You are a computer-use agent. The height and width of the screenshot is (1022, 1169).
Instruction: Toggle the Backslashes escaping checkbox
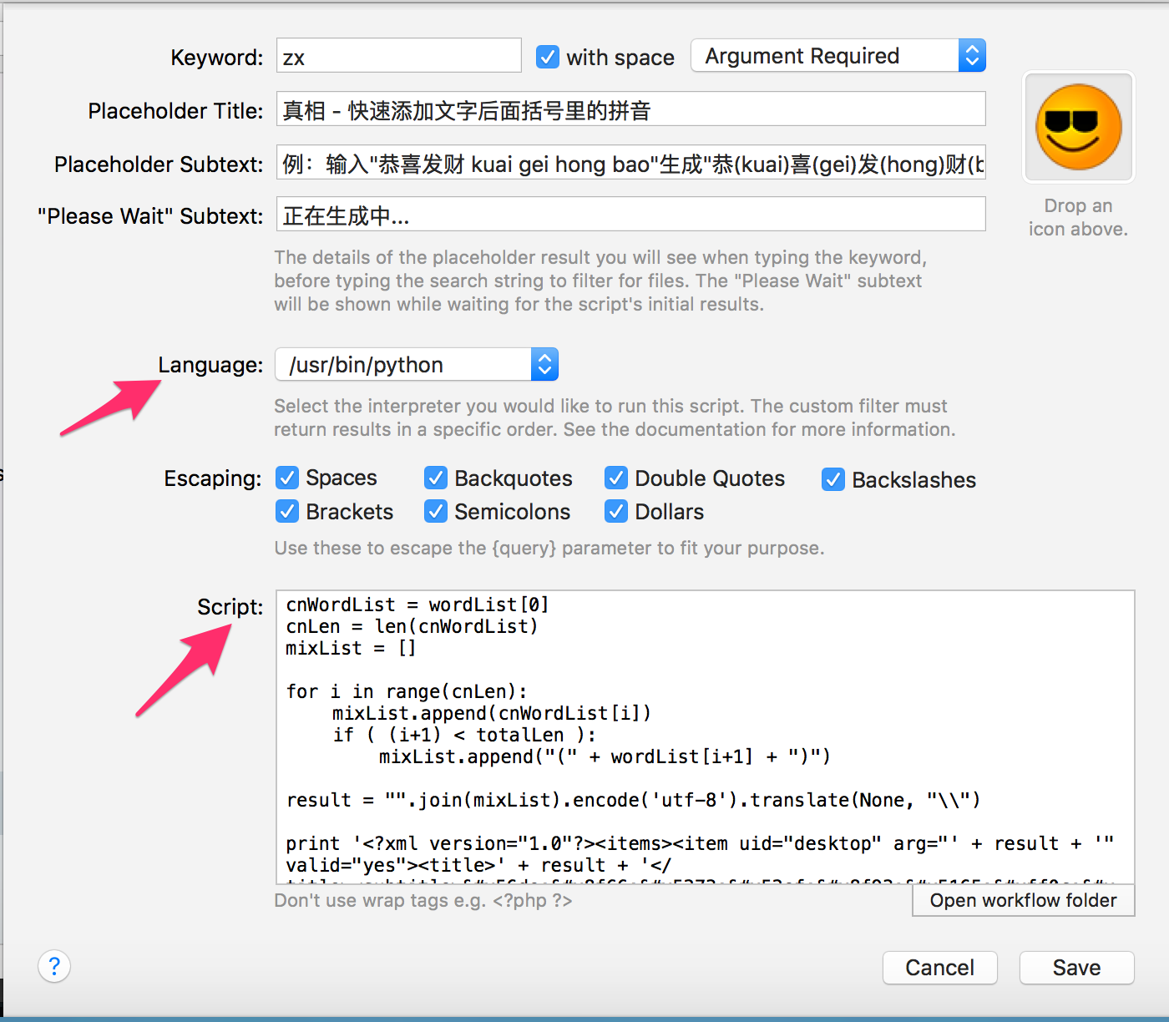[832, 479]
